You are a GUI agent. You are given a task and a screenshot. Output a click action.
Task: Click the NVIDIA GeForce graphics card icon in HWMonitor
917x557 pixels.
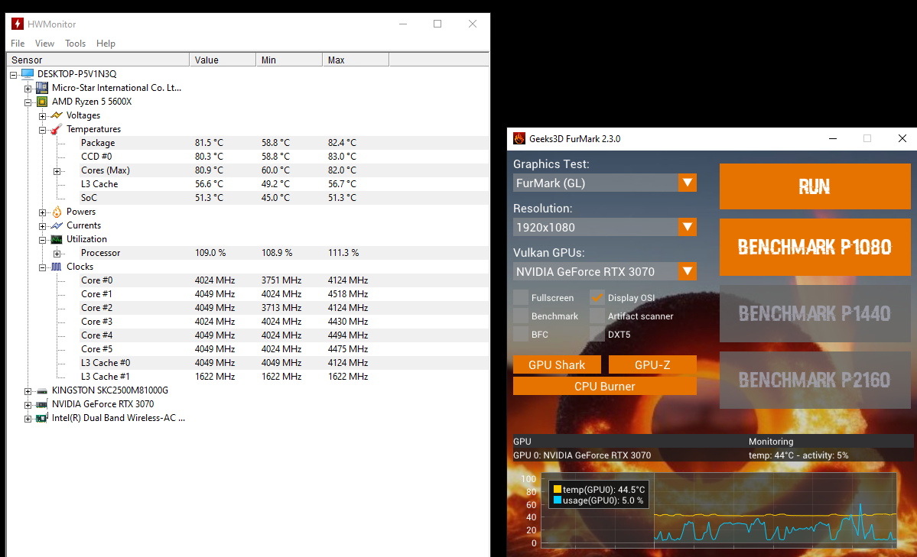coord(42,404)
